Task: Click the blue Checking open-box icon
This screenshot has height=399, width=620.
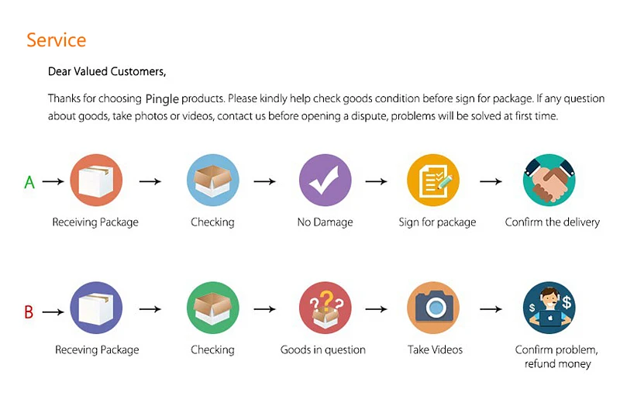Action: coord(212,181)
